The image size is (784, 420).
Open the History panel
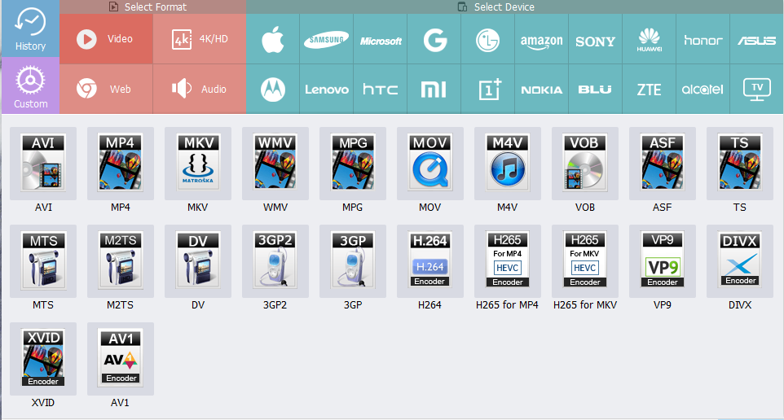click(x=30, y=28)
